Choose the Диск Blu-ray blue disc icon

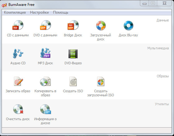[128, 25]
